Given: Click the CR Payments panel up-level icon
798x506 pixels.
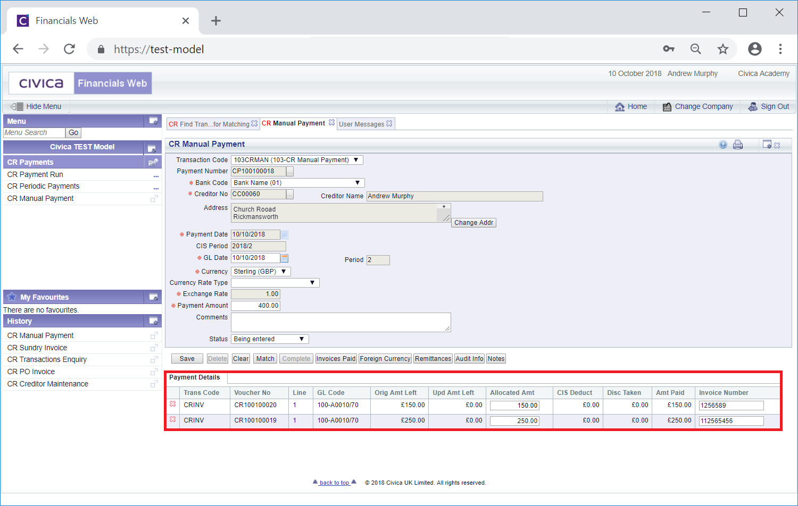Looking at the screenshot, I should (x=153, y=162).
